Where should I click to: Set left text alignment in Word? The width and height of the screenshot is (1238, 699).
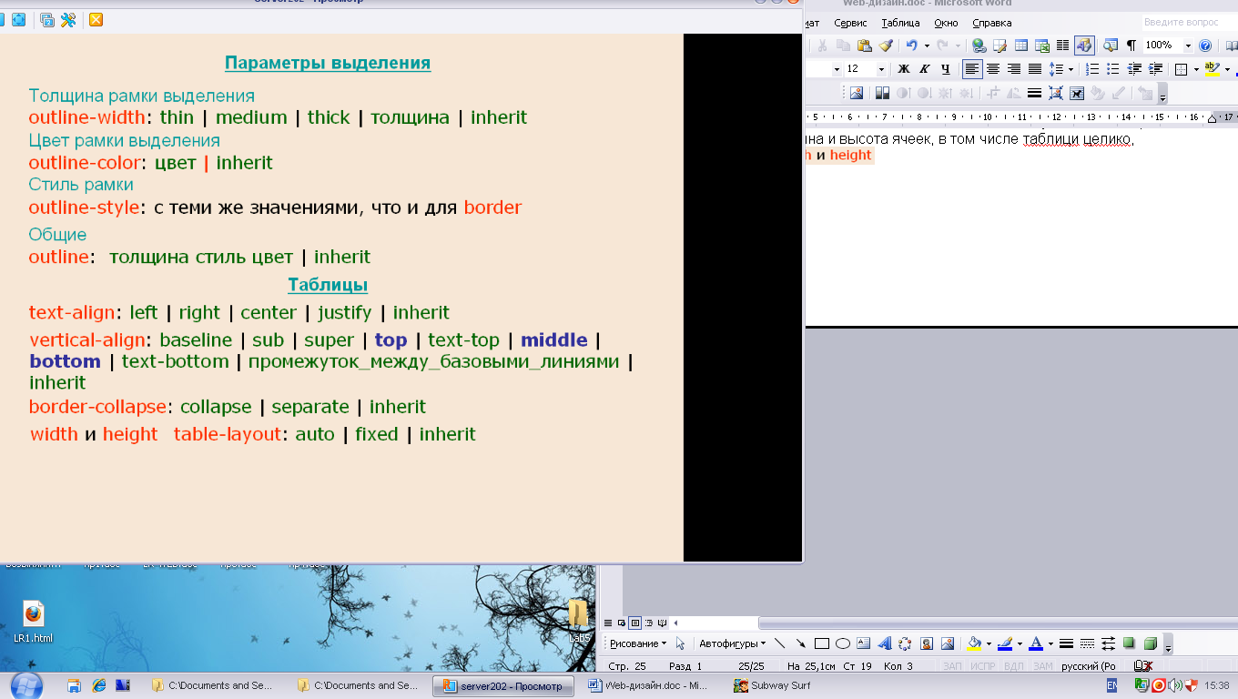(972, 69)
